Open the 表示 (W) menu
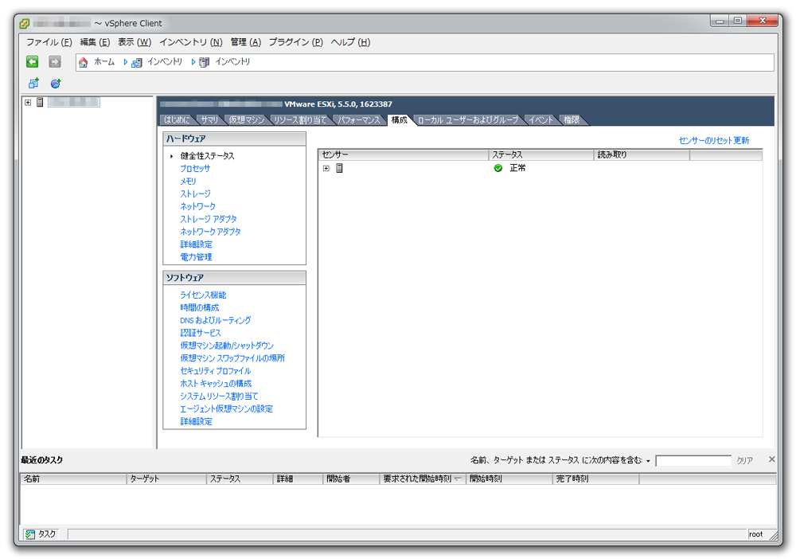 pyautogui.click(x=135, y=42)
